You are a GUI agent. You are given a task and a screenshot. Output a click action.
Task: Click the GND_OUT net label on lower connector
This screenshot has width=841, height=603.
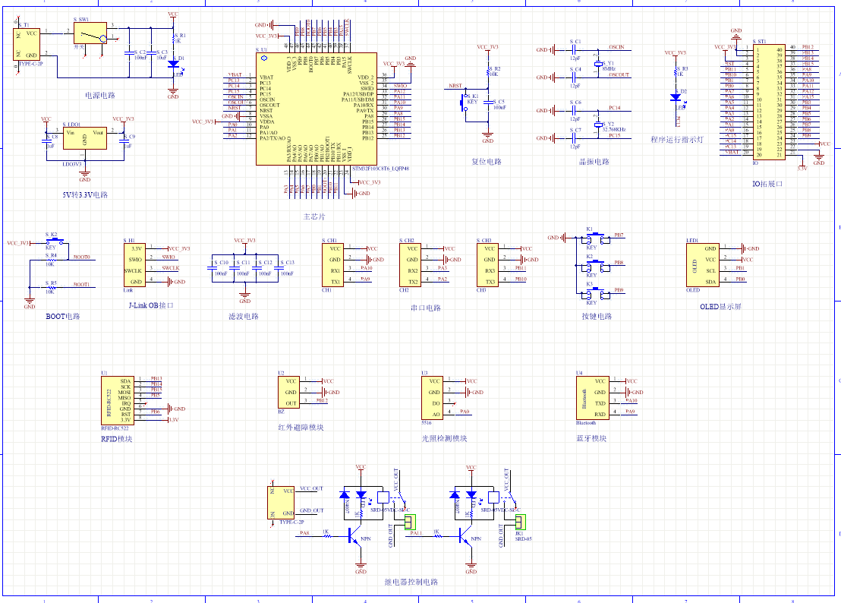(312, 510)
